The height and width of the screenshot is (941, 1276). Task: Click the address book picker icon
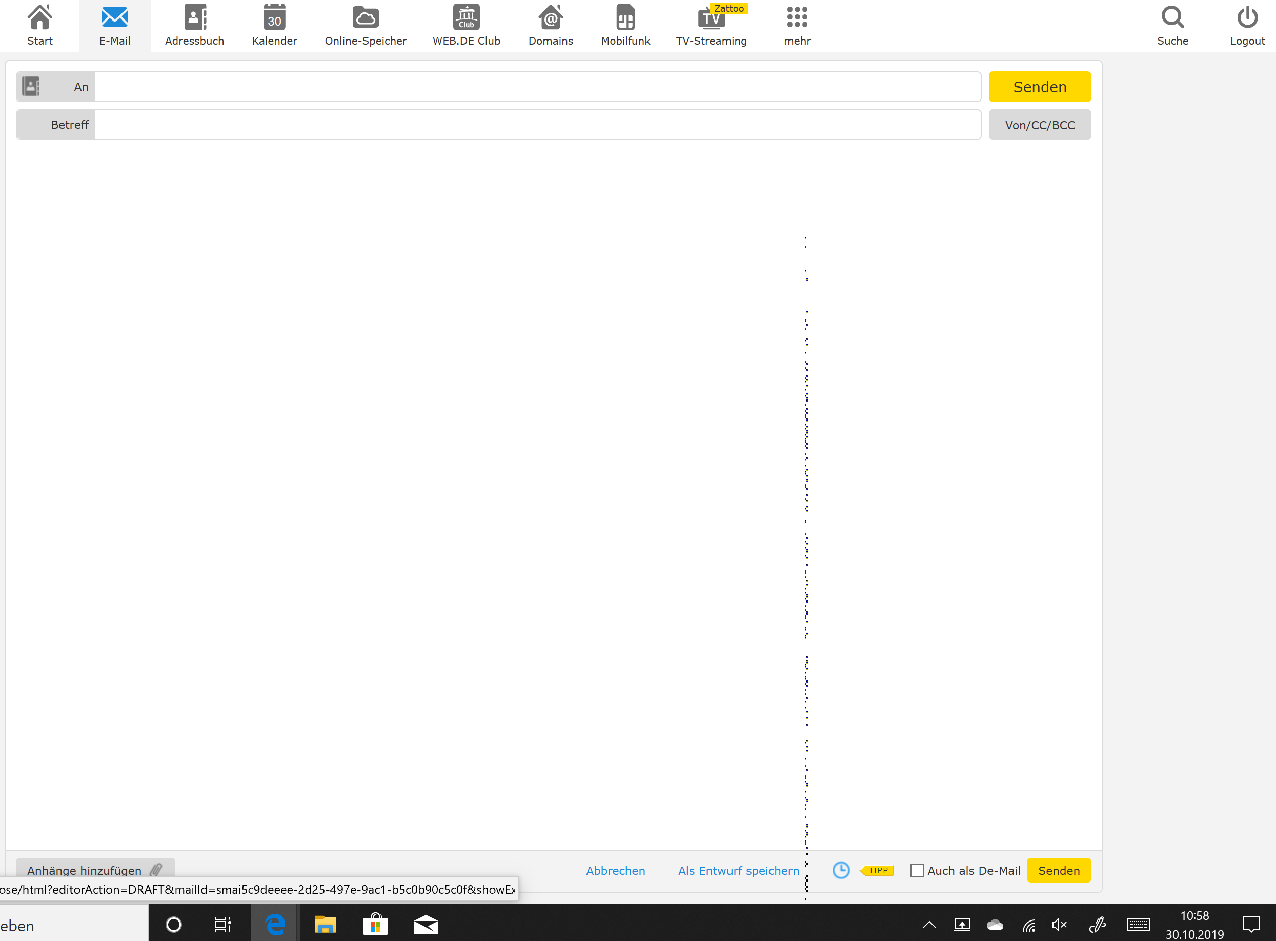coord(31,86)
